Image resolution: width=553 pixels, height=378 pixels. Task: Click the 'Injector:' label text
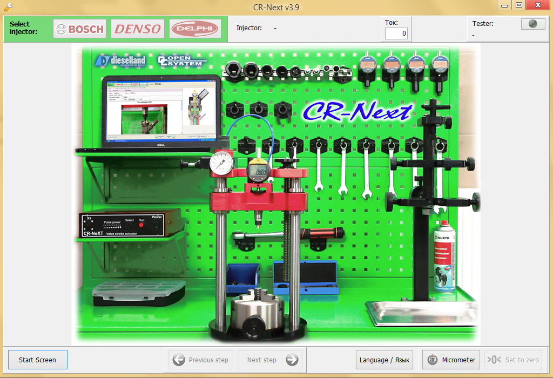(x=249, y=28)
